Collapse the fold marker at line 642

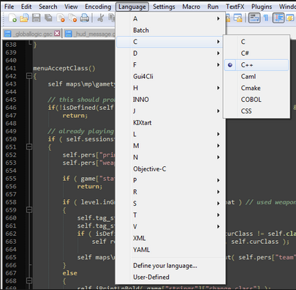tap(29, 76)
